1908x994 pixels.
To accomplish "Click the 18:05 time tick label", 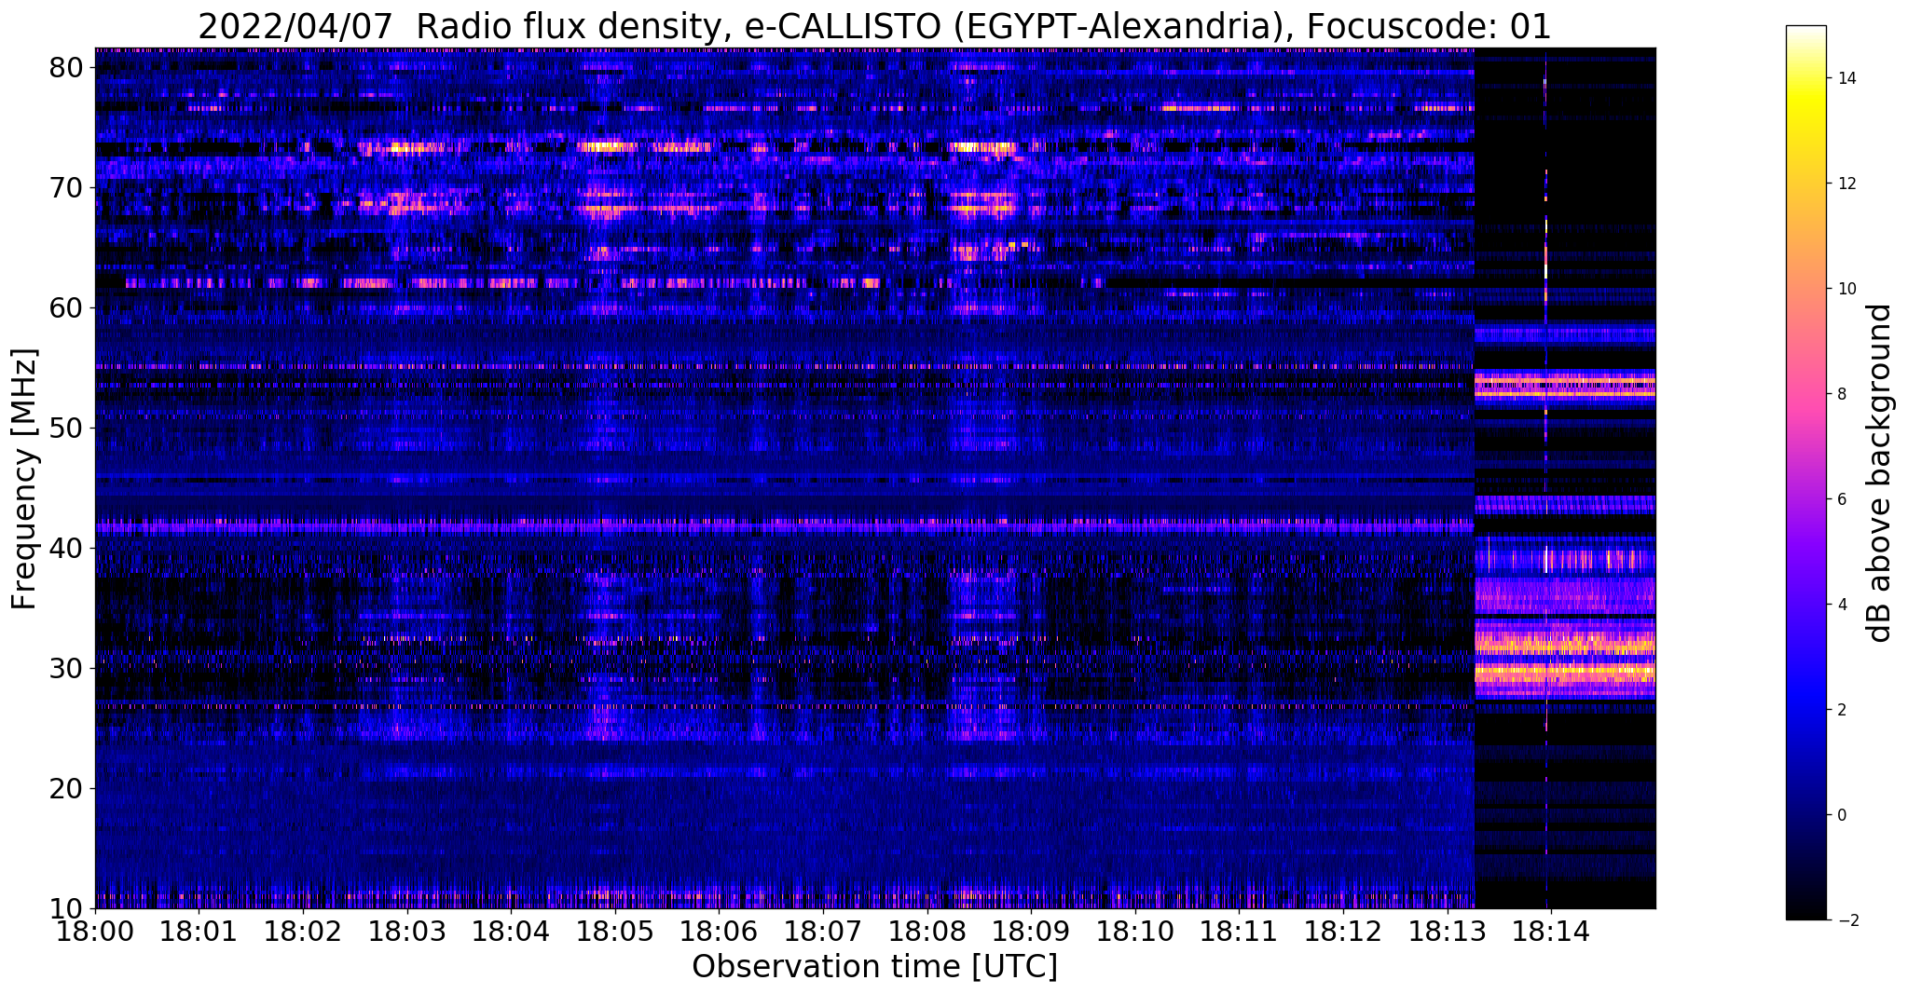I will tap(614, 931).
